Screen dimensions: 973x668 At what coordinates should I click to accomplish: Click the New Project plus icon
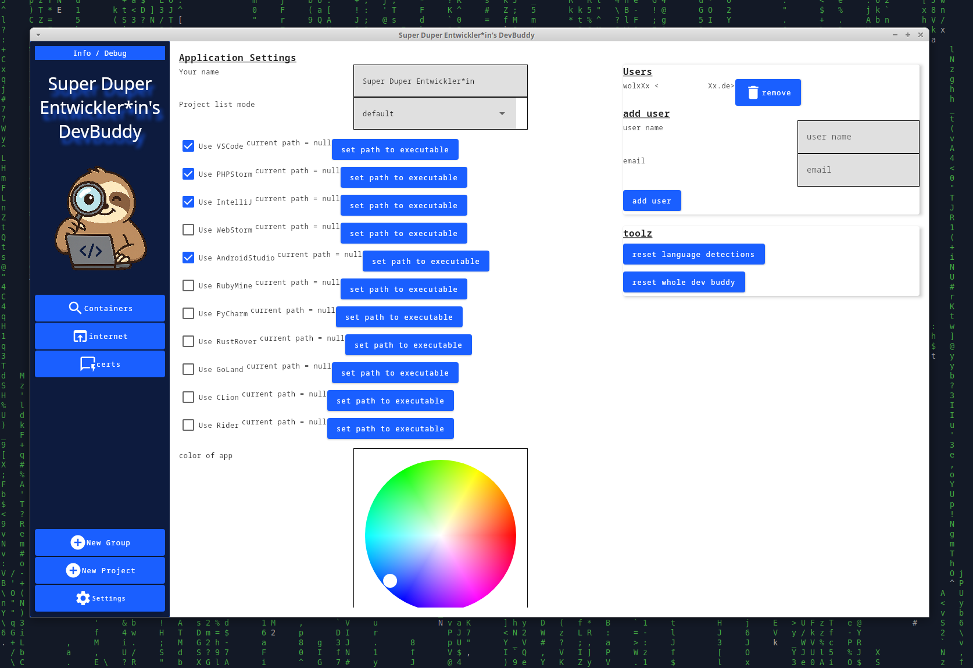point(73,570)
